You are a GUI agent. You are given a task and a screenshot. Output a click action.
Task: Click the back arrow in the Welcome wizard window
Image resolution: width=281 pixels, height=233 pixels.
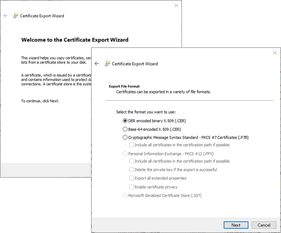click(x=6, y=16)
